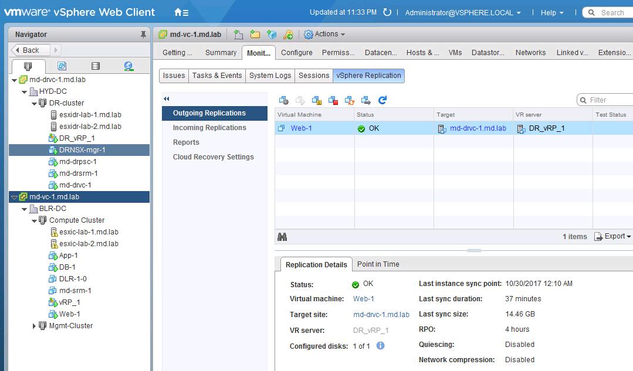The image size is (633, 371).
Task: Click the Add Host/Deploy object icon
Action: [272, 35]
